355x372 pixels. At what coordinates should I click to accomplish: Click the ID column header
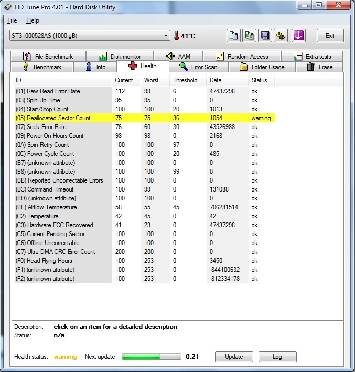62,80
